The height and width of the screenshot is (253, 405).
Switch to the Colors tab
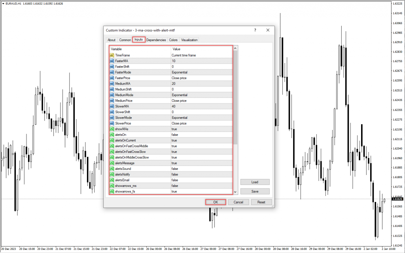(x=173, y=40)
